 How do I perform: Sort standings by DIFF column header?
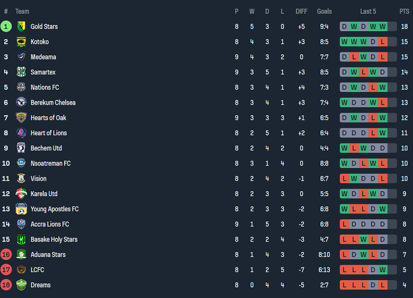pyautogui.click(x=301, y=11)
